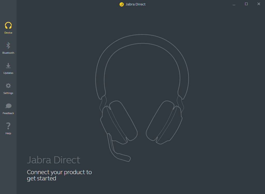Open Help via the question mark icon

point(8,126)
